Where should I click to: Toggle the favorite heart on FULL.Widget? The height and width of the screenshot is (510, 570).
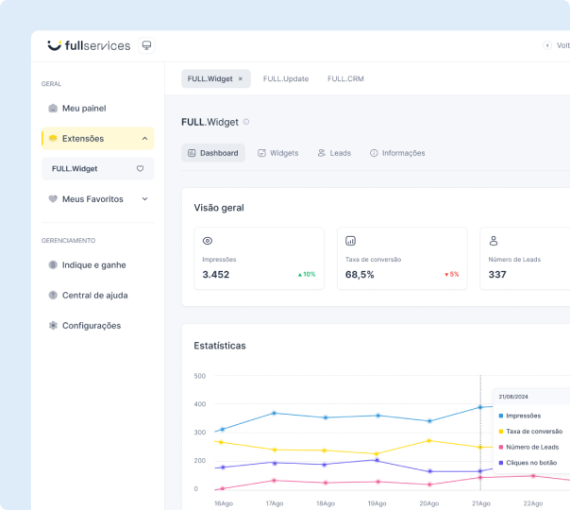coord(140,169)
